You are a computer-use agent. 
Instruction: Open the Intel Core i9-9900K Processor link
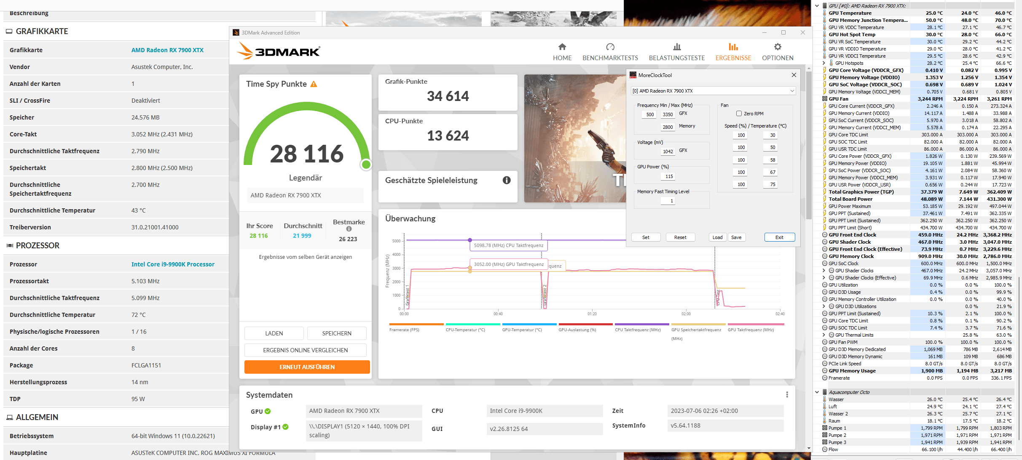[x=173, y=264]
